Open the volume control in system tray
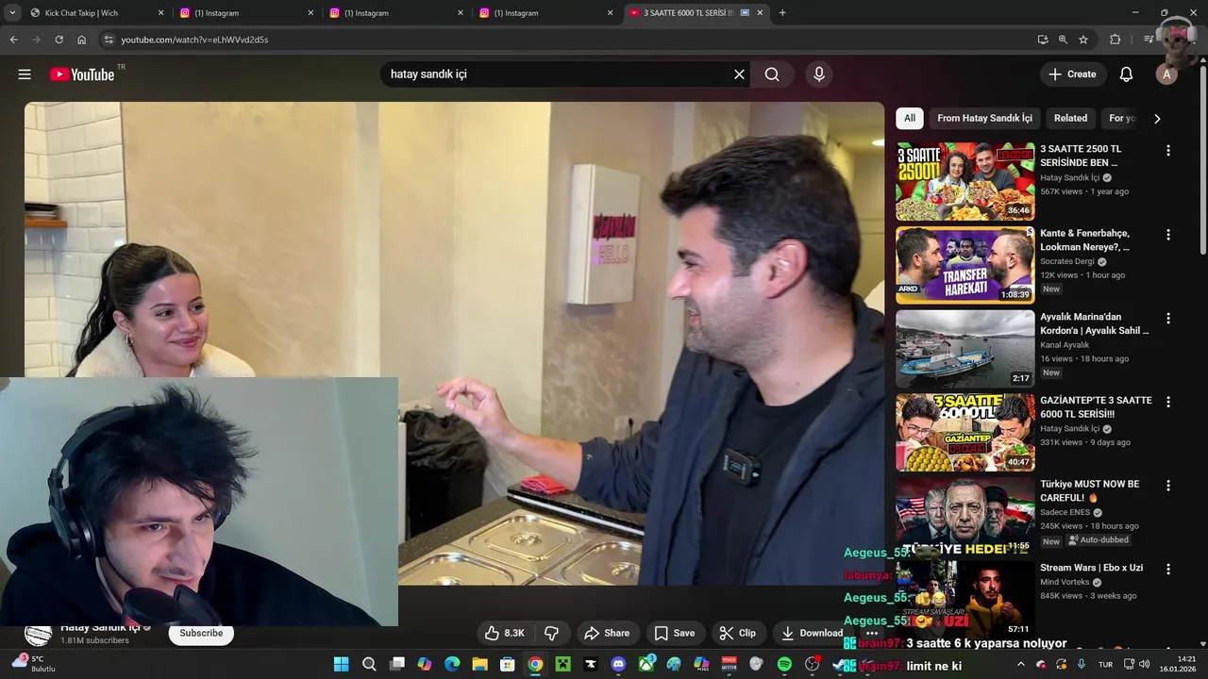The image size is (1208, 679). [1144, 664]
